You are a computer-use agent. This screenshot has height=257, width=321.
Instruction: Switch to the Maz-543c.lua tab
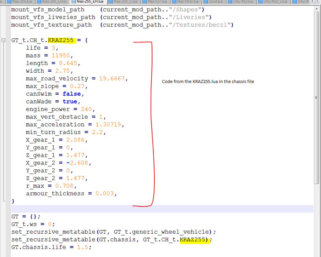[186, 2]
